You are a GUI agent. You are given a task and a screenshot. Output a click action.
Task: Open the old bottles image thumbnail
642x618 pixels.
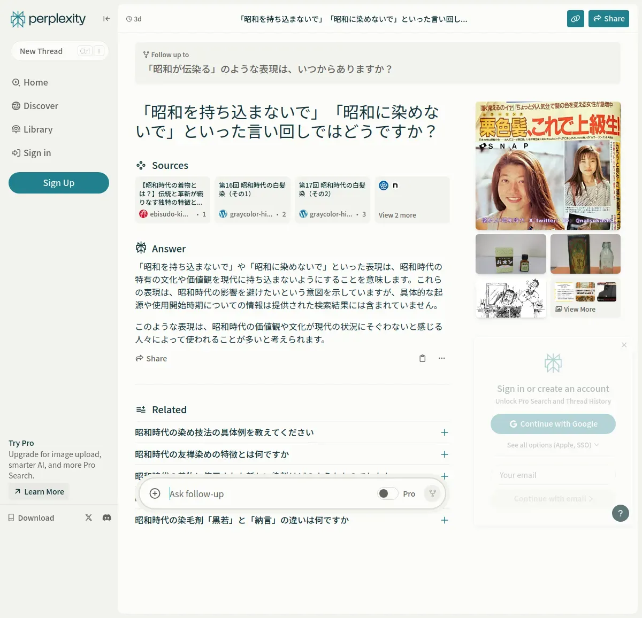coord(585,254)
